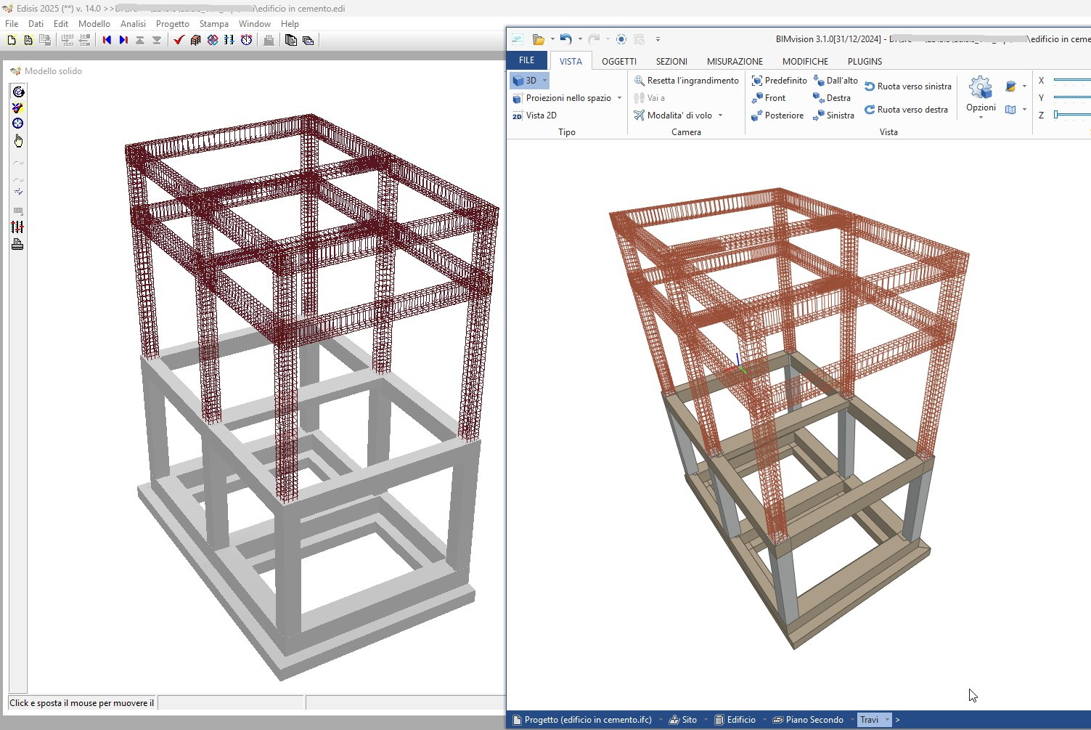The image size is (1091, 730).
Task: Click the clock icon in Edisis toolbar
Action: pyautogui.click(x=247, y=40)
